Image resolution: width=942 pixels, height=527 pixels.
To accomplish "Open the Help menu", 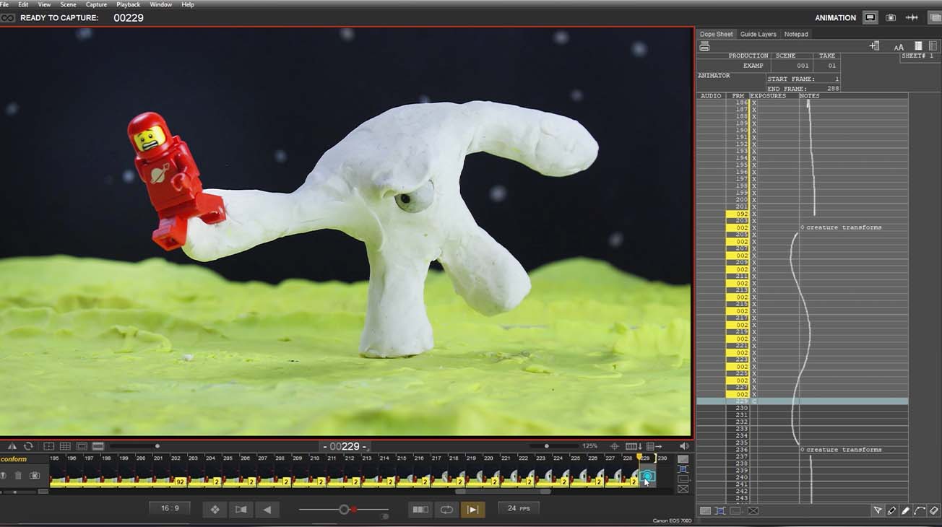I will (188, 4).
